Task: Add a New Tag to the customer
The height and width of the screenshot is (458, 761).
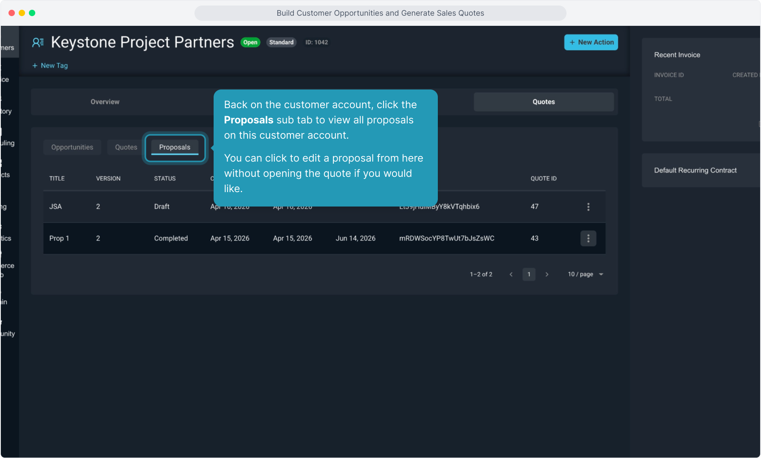Action: (50, 66)
